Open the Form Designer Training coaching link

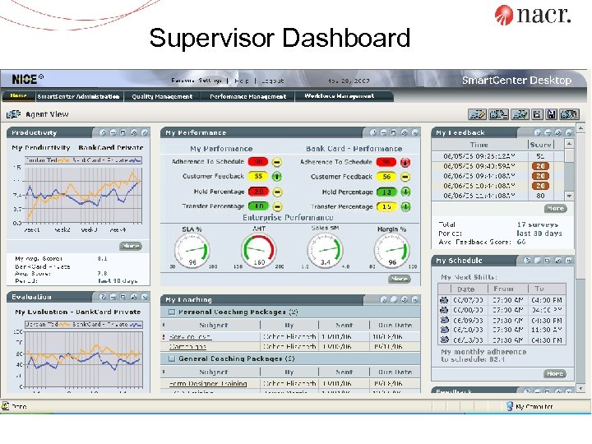pos(208,384)
